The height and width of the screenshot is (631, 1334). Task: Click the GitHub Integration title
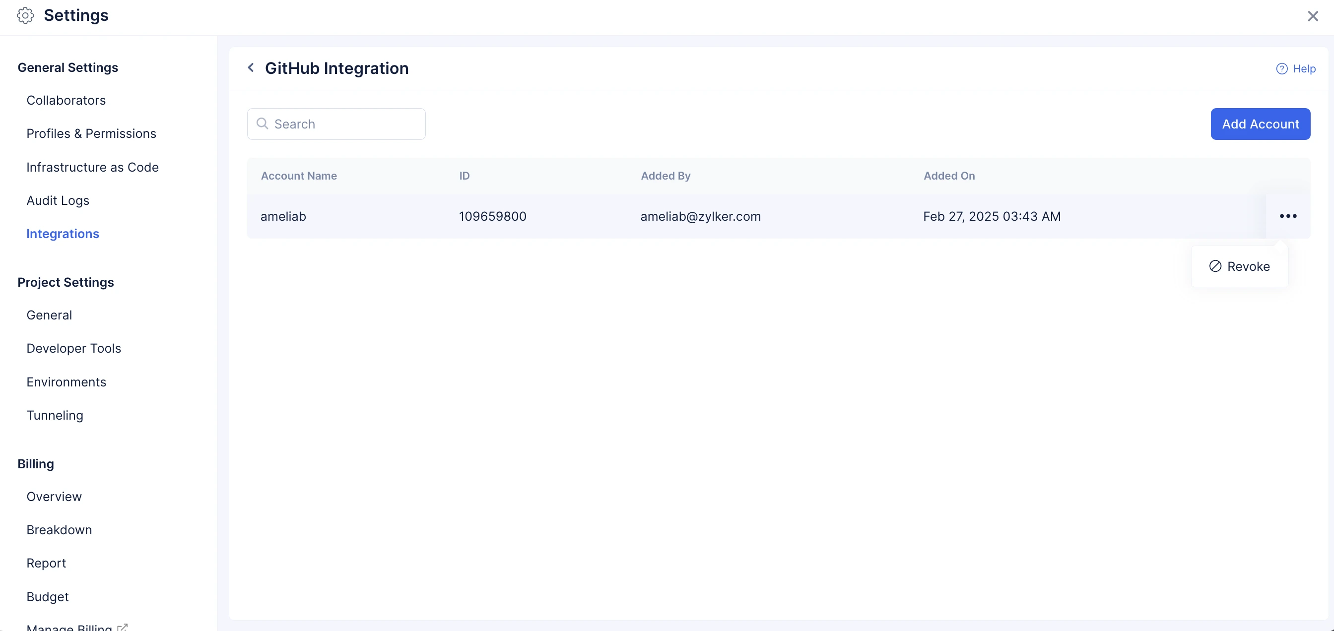click(x=336, y=68)
